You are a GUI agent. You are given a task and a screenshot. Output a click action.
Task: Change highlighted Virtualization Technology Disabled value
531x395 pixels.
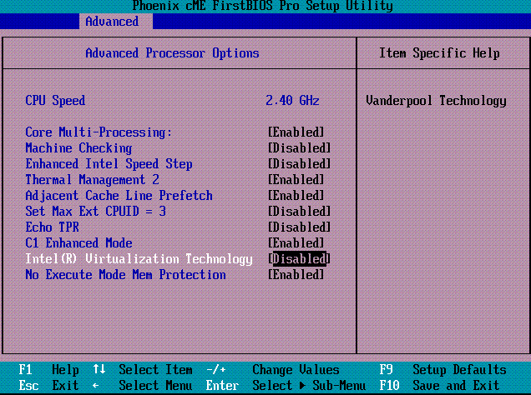300,259
